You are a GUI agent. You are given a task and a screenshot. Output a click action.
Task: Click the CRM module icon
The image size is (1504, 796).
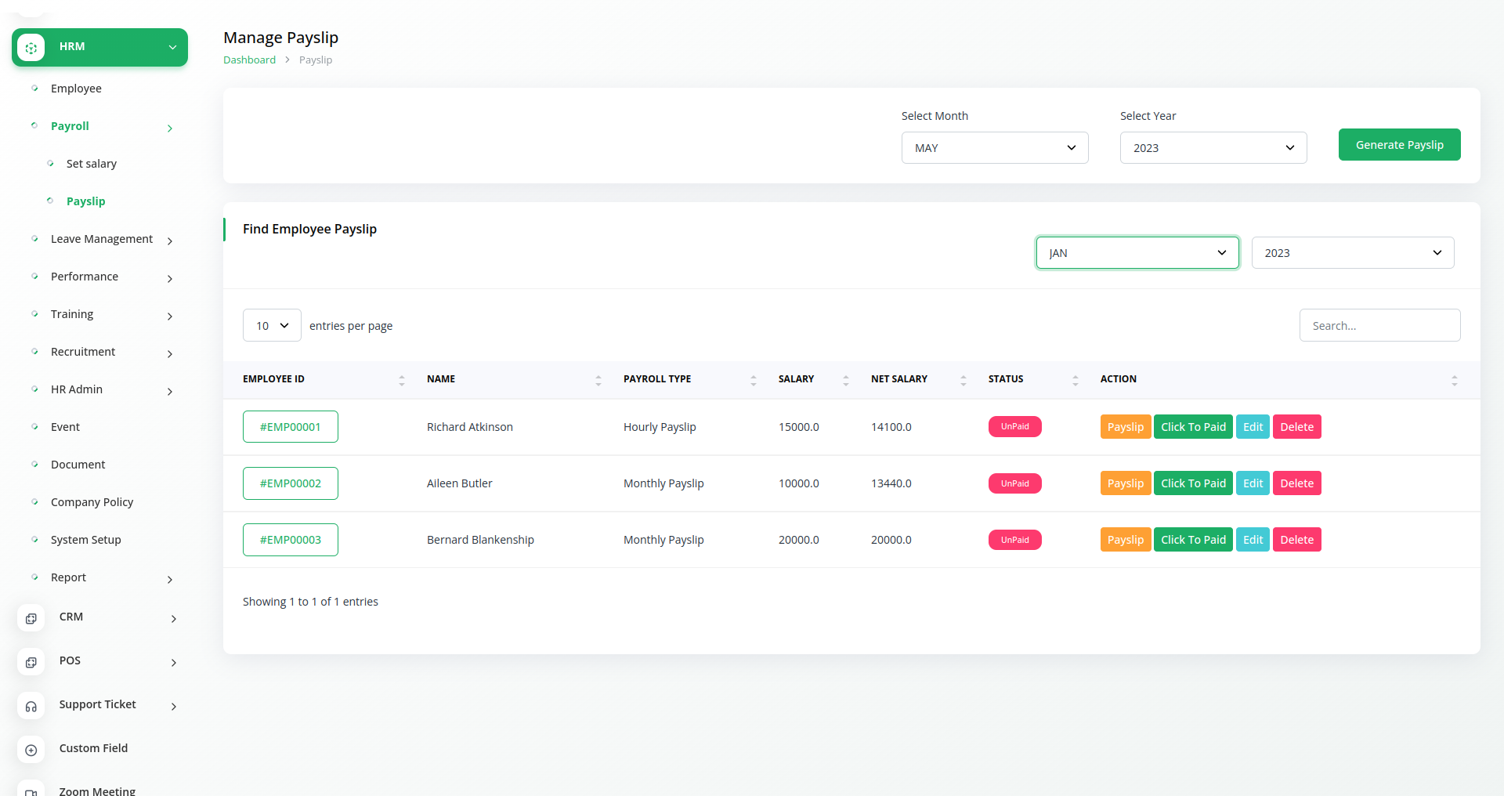click(x=31, y=618)
